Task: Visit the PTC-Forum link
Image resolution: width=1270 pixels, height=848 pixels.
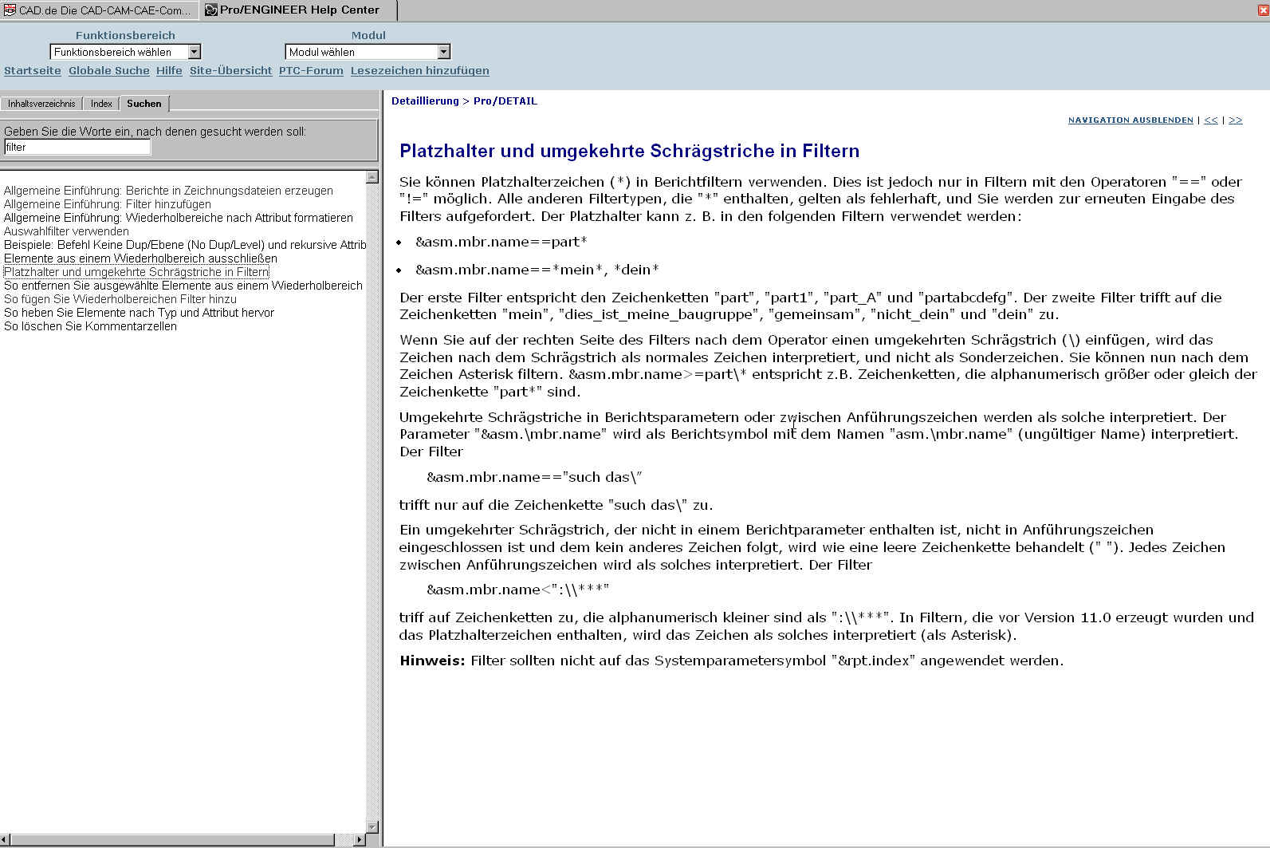Action: pyautogui.click(x=311, y=70)
